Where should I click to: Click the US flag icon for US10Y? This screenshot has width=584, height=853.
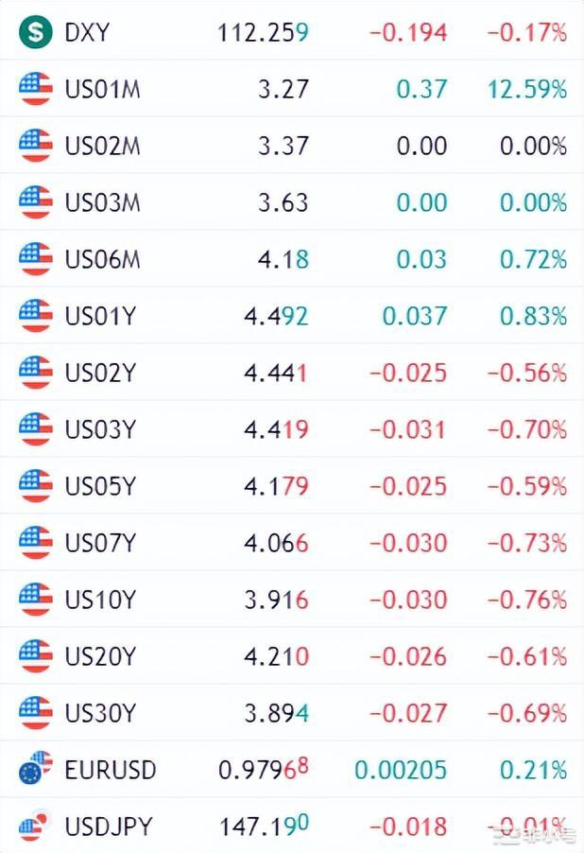point(35,600)
